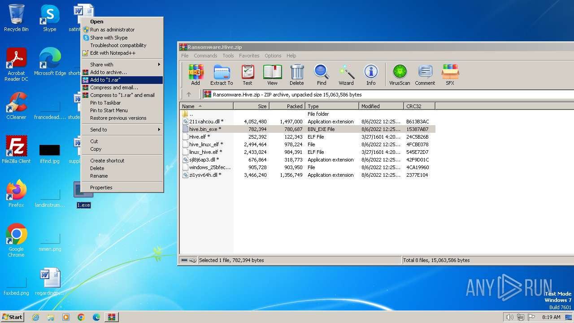This screenshot has height=323, width=574.
Task: Click Internet Explorer taskbar icon
Action: (x=35, y=317)
